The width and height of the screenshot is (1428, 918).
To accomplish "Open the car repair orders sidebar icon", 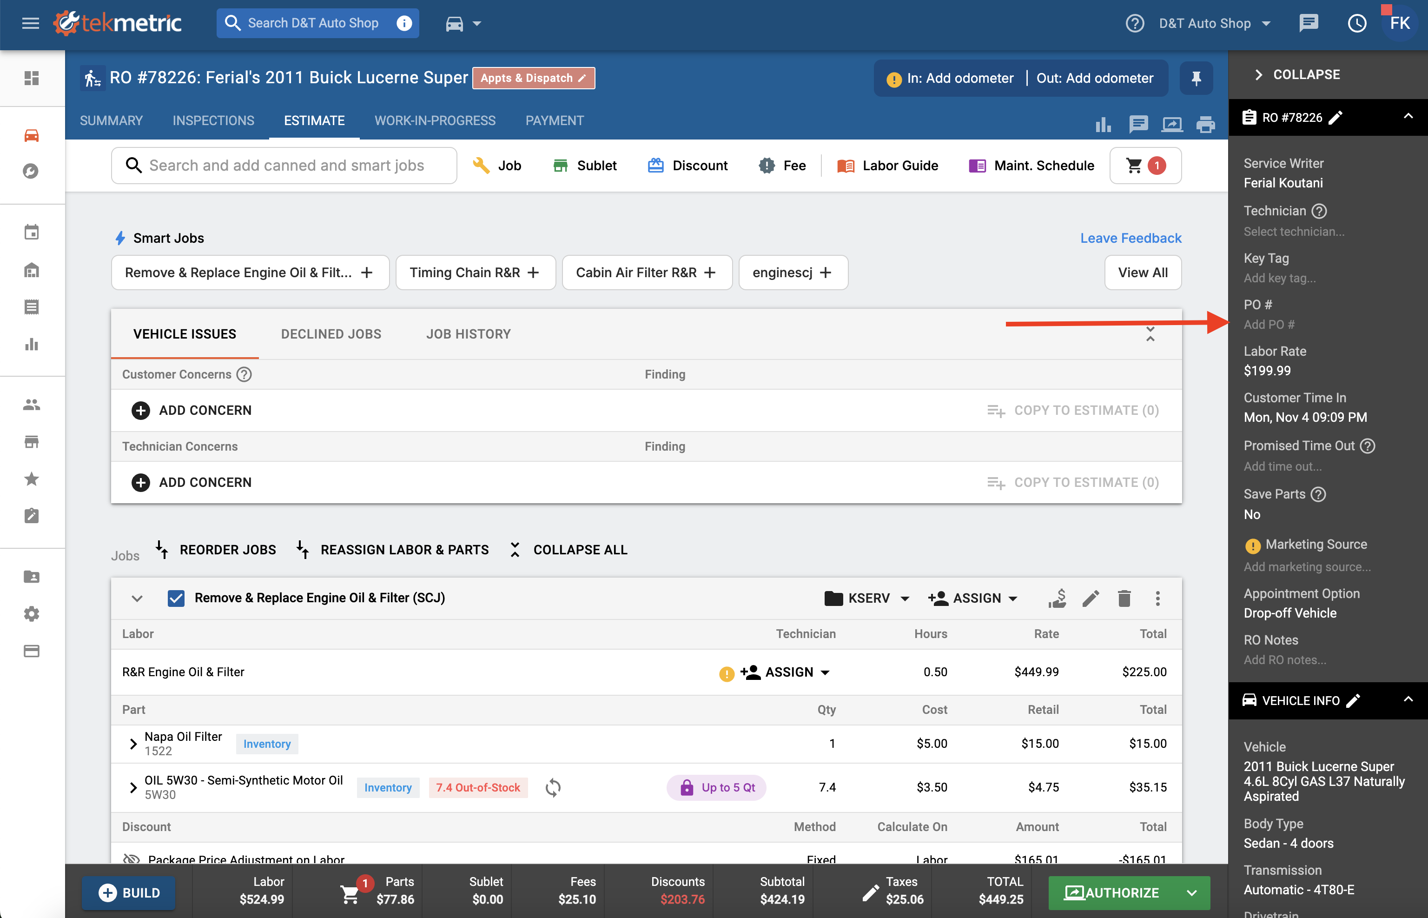I will tap(32, 136).
